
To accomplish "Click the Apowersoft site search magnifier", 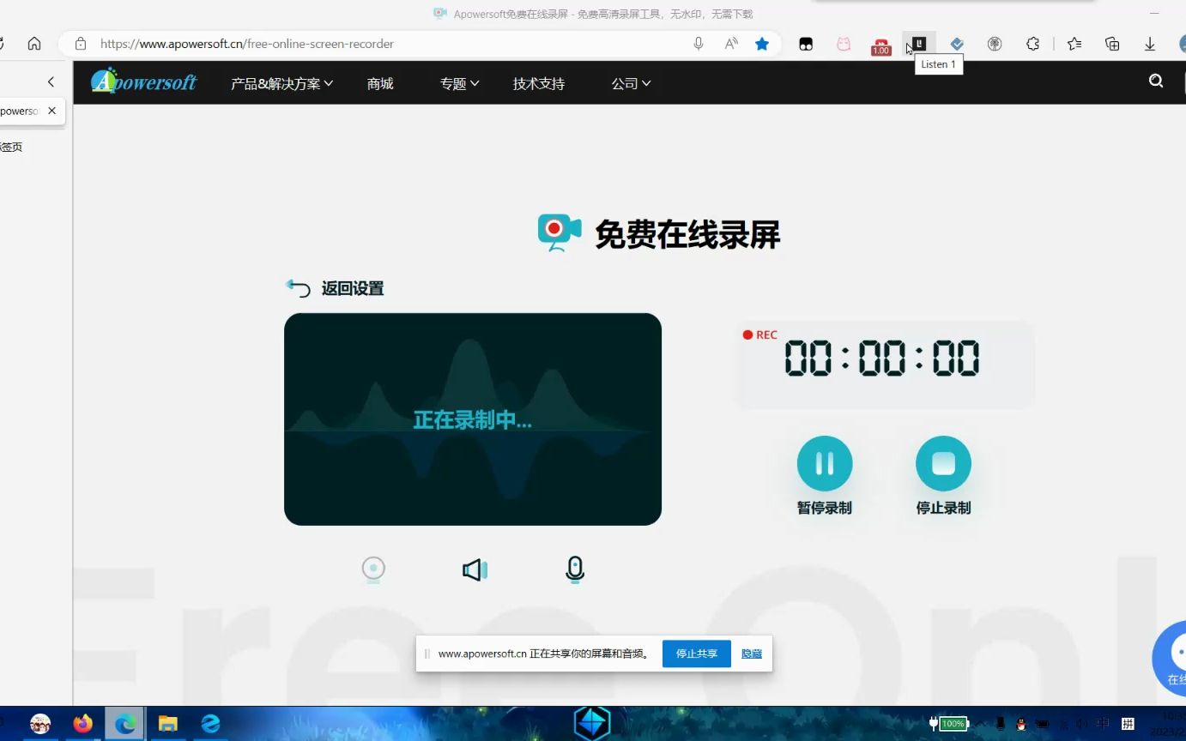I will [x=1156, y=81].
